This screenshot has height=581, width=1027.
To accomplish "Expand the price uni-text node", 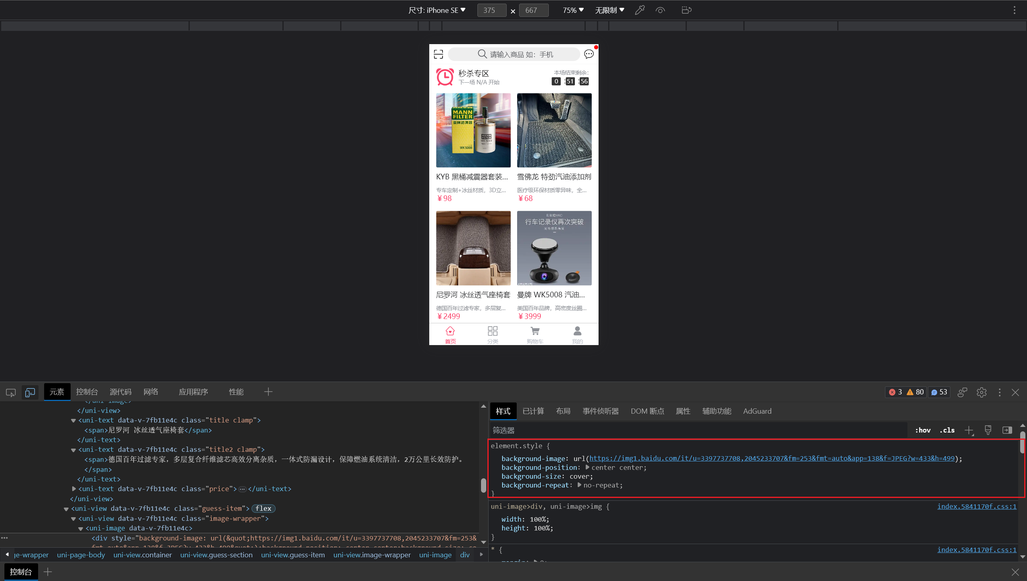I will tap(73, 489).
